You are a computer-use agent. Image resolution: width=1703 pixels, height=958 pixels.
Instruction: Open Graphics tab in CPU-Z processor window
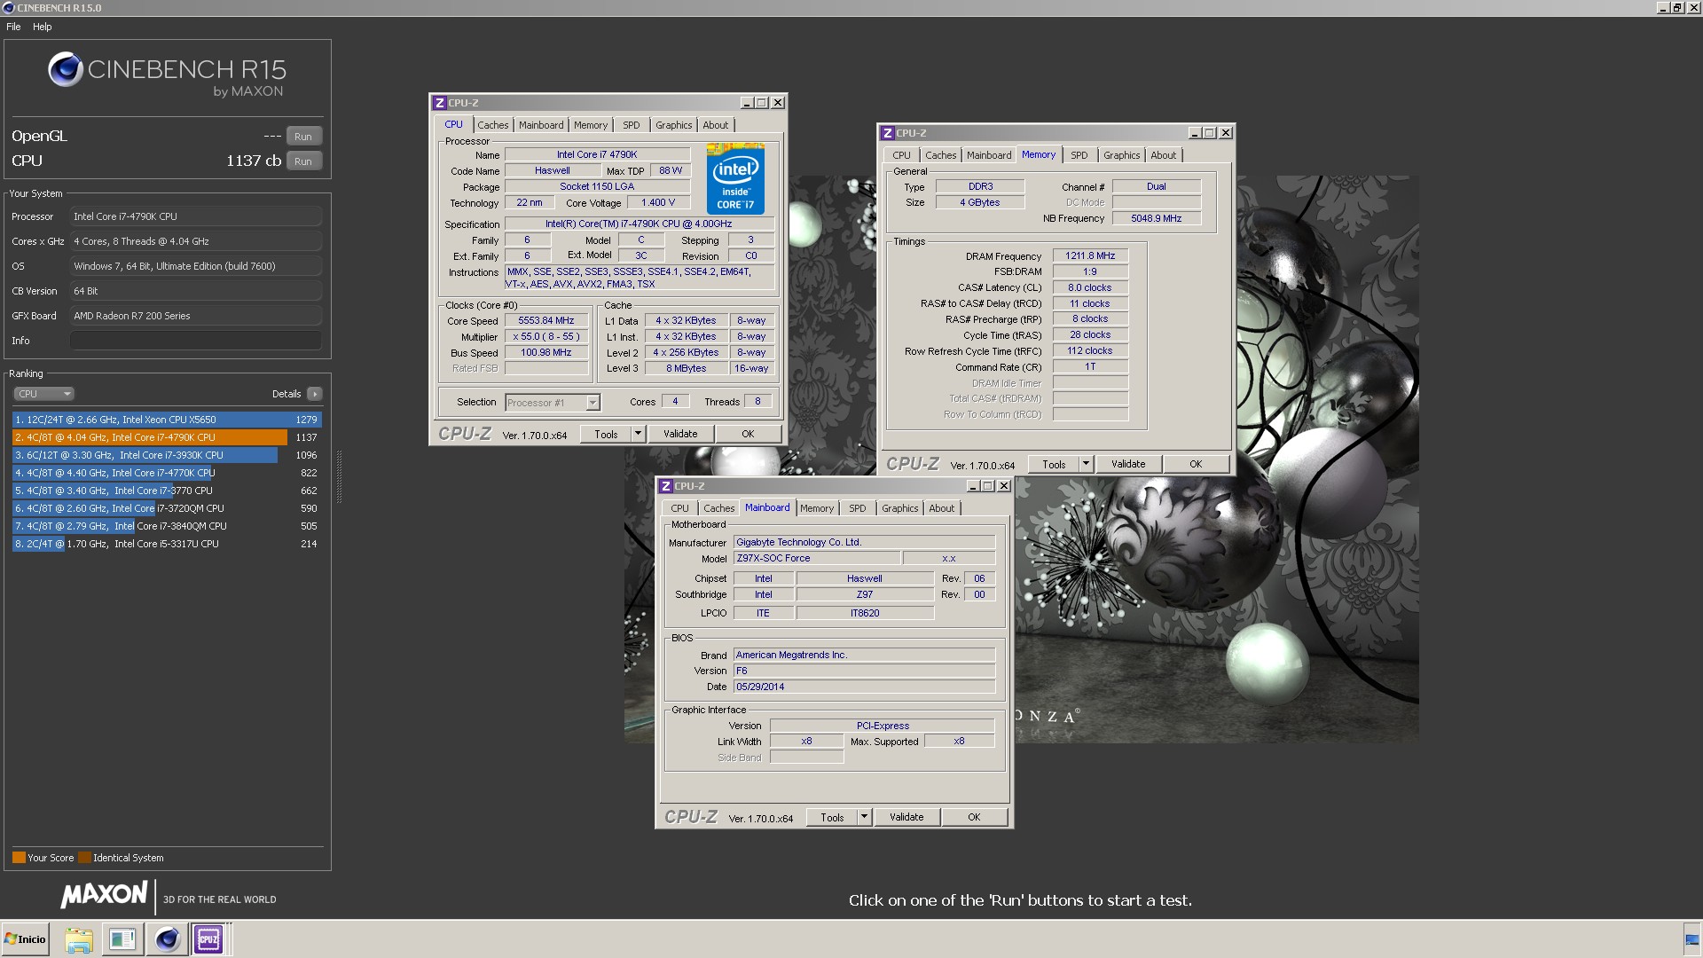click(x=673, y=125)
